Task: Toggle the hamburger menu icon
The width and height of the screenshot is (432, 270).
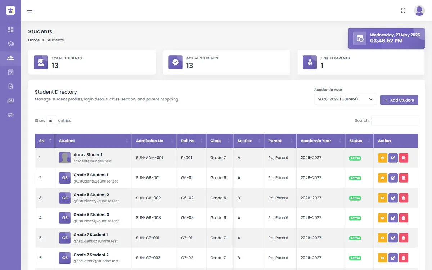Action: 30,10
